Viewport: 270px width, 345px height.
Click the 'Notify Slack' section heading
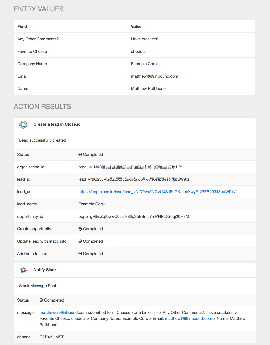[45, 270]
